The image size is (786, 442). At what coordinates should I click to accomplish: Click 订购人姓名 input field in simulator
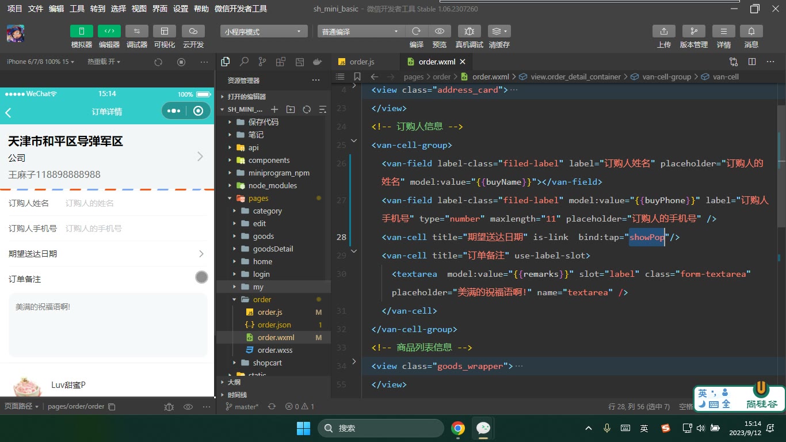tap(135, 203)
